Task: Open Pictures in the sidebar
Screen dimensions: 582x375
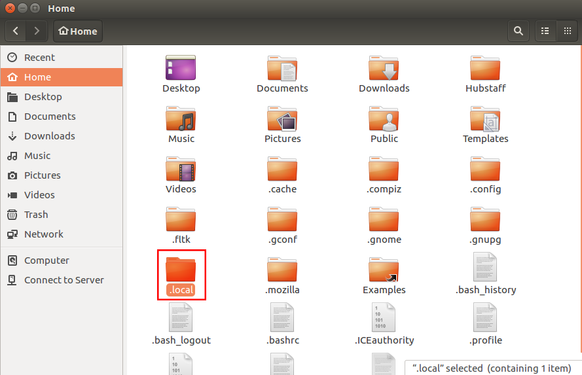Action: 62,175
